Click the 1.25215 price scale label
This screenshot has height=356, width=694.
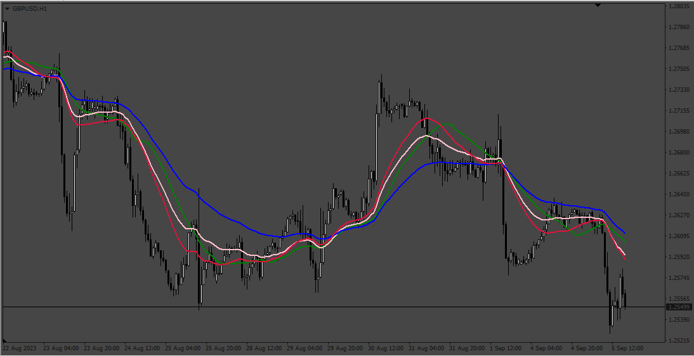[679, 341]
